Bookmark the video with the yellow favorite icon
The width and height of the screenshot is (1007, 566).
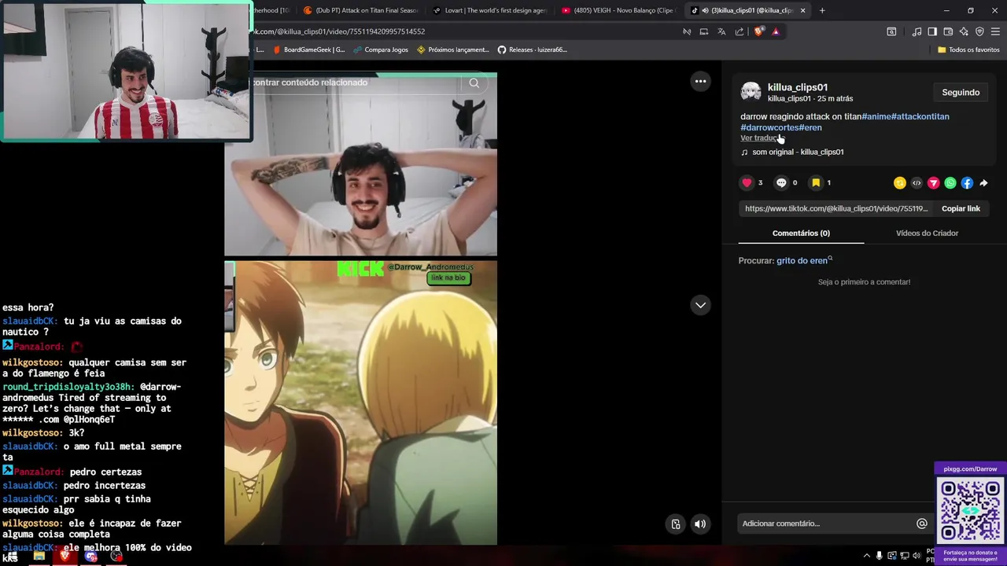(x=816, y=182)
